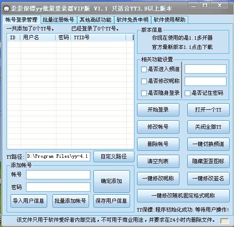This screenshot has height=227, width=234.
Task: Switch to the 批量注册帐号 tab
Action: pyautogui.click(x=59, y=20)
